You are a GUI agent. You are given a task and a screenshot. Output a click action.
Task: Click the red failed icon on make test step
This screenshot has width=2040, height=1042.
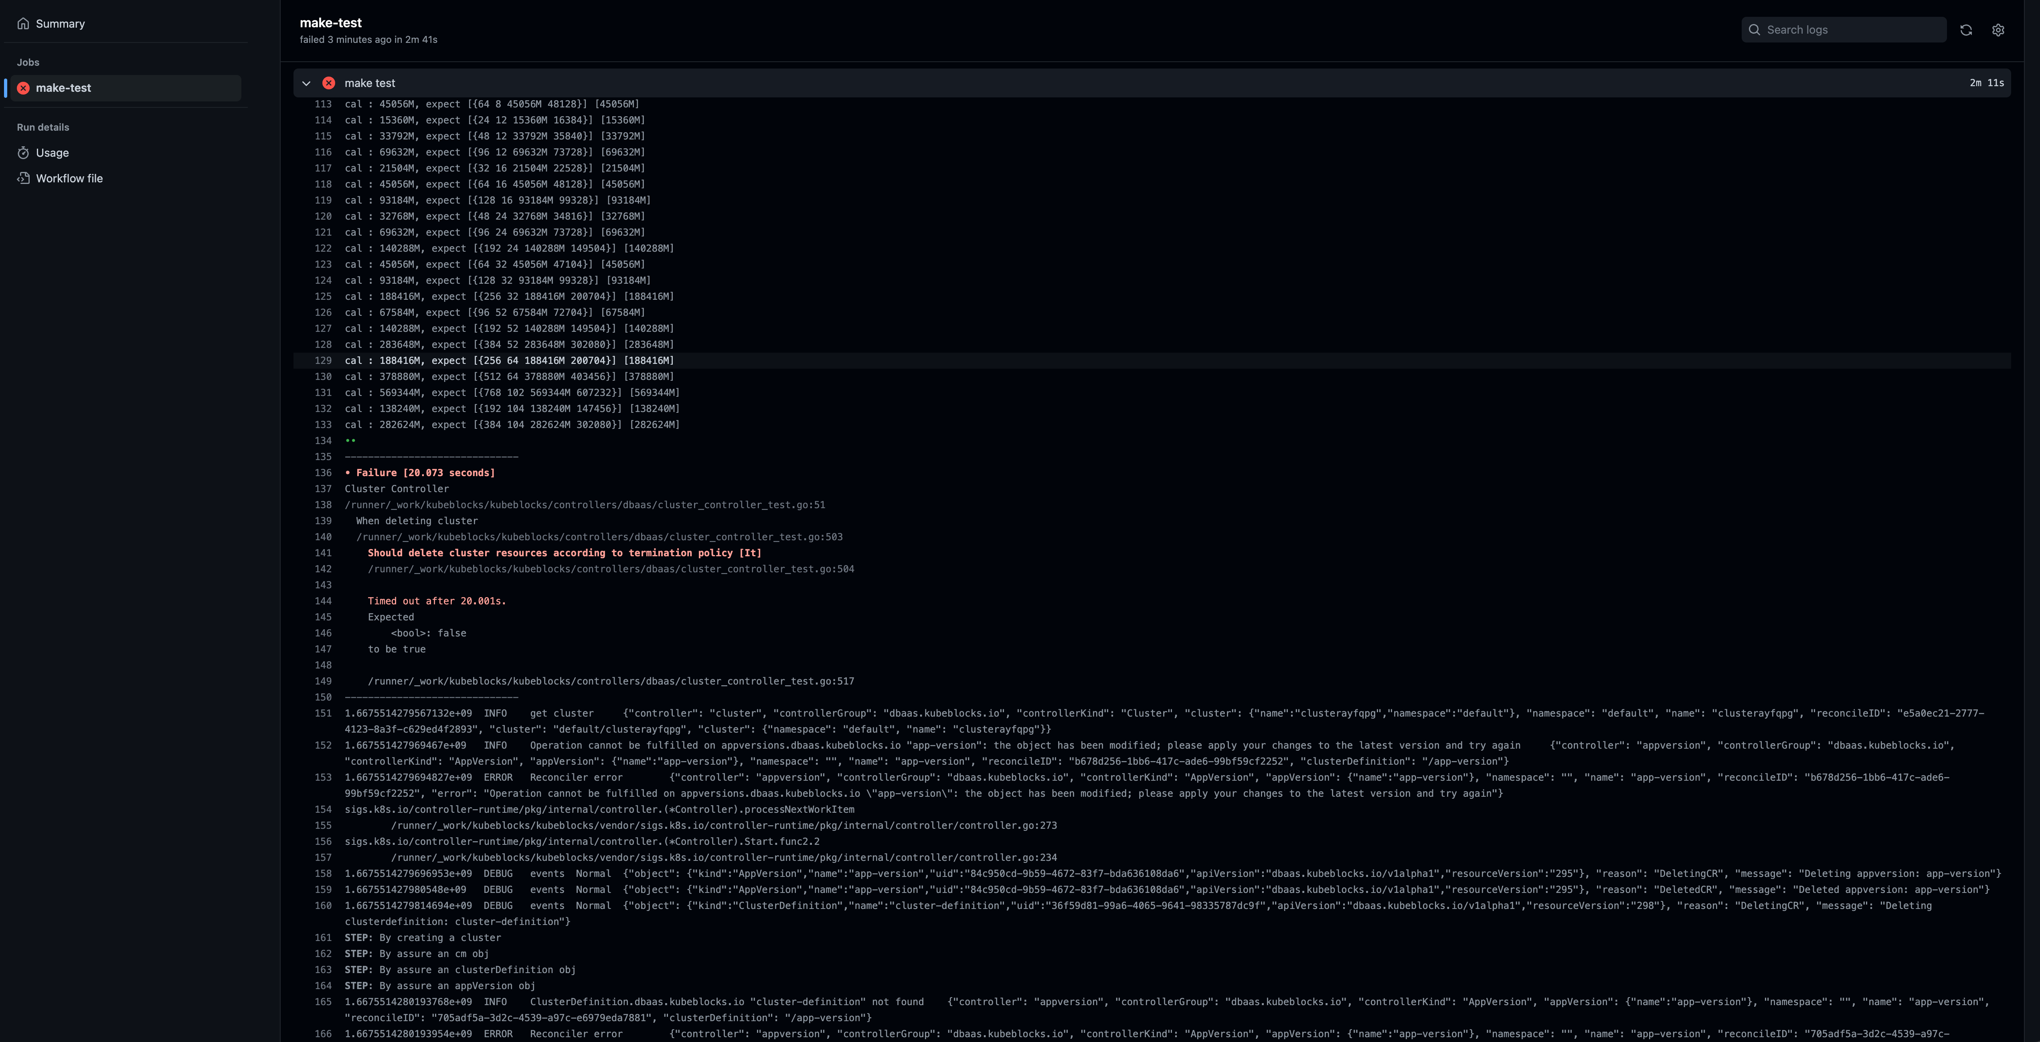tap(329, 83)
